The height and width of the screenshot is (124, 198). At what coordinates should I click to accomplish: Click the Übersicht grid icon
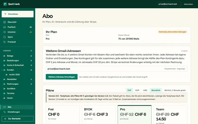[5, 22]
